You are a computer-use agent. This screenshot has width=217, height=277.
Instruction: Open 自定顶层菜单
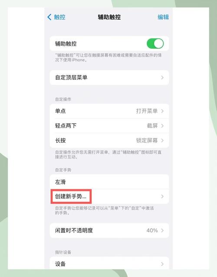(109, 78)
